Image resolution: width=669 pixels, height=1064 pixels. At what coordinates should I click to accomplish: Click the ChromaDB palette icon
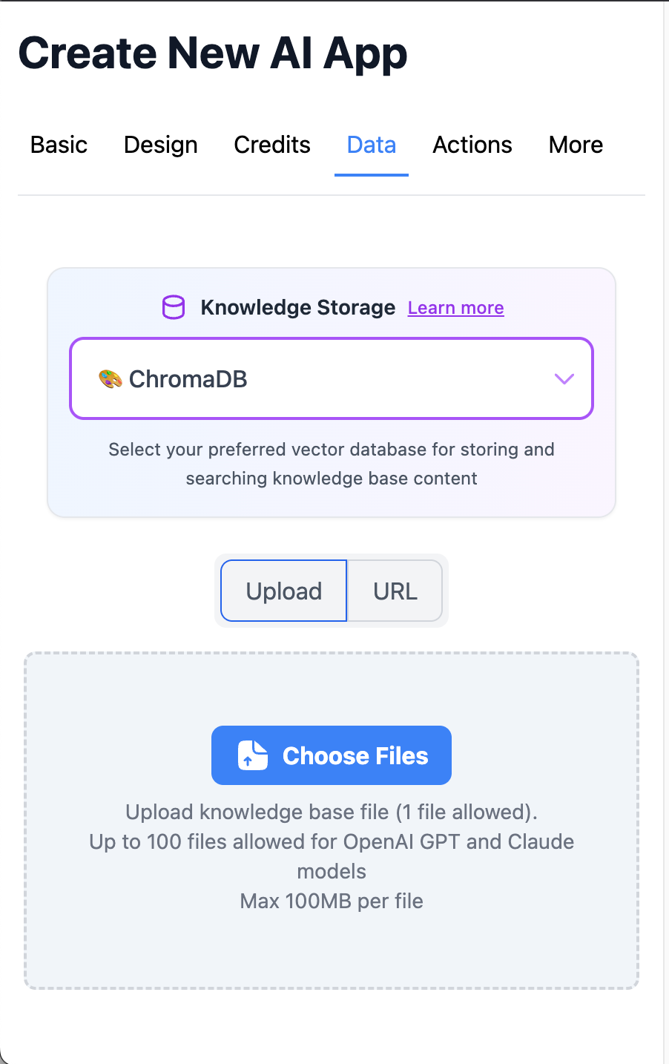(111, 379)
